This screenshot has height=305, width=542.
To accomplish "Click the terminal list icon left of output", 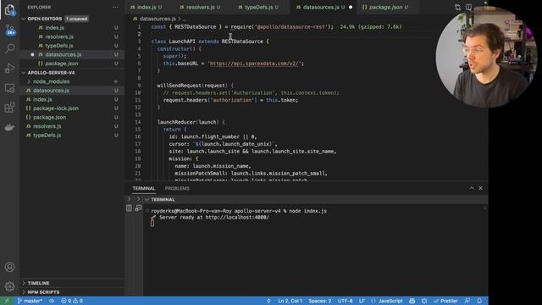I will (129, 208).
